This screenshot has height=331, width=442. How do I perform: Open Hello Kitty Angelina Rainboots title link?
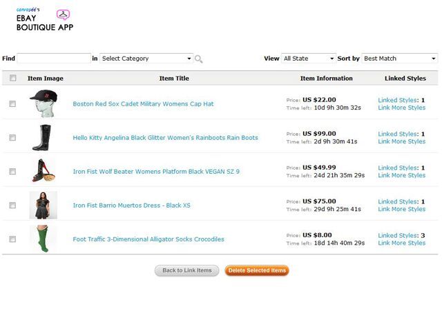[x=166, y=138]
